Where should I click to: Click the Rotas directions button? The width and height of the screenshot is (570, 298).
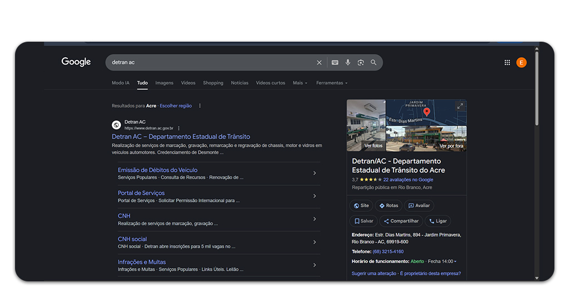(389, 206)
